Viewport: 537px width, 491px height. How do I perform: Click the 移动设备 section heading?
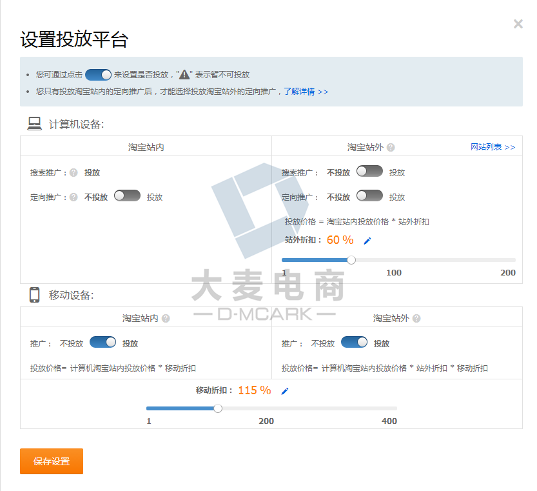pyautogui.click(x=71, y=296)
